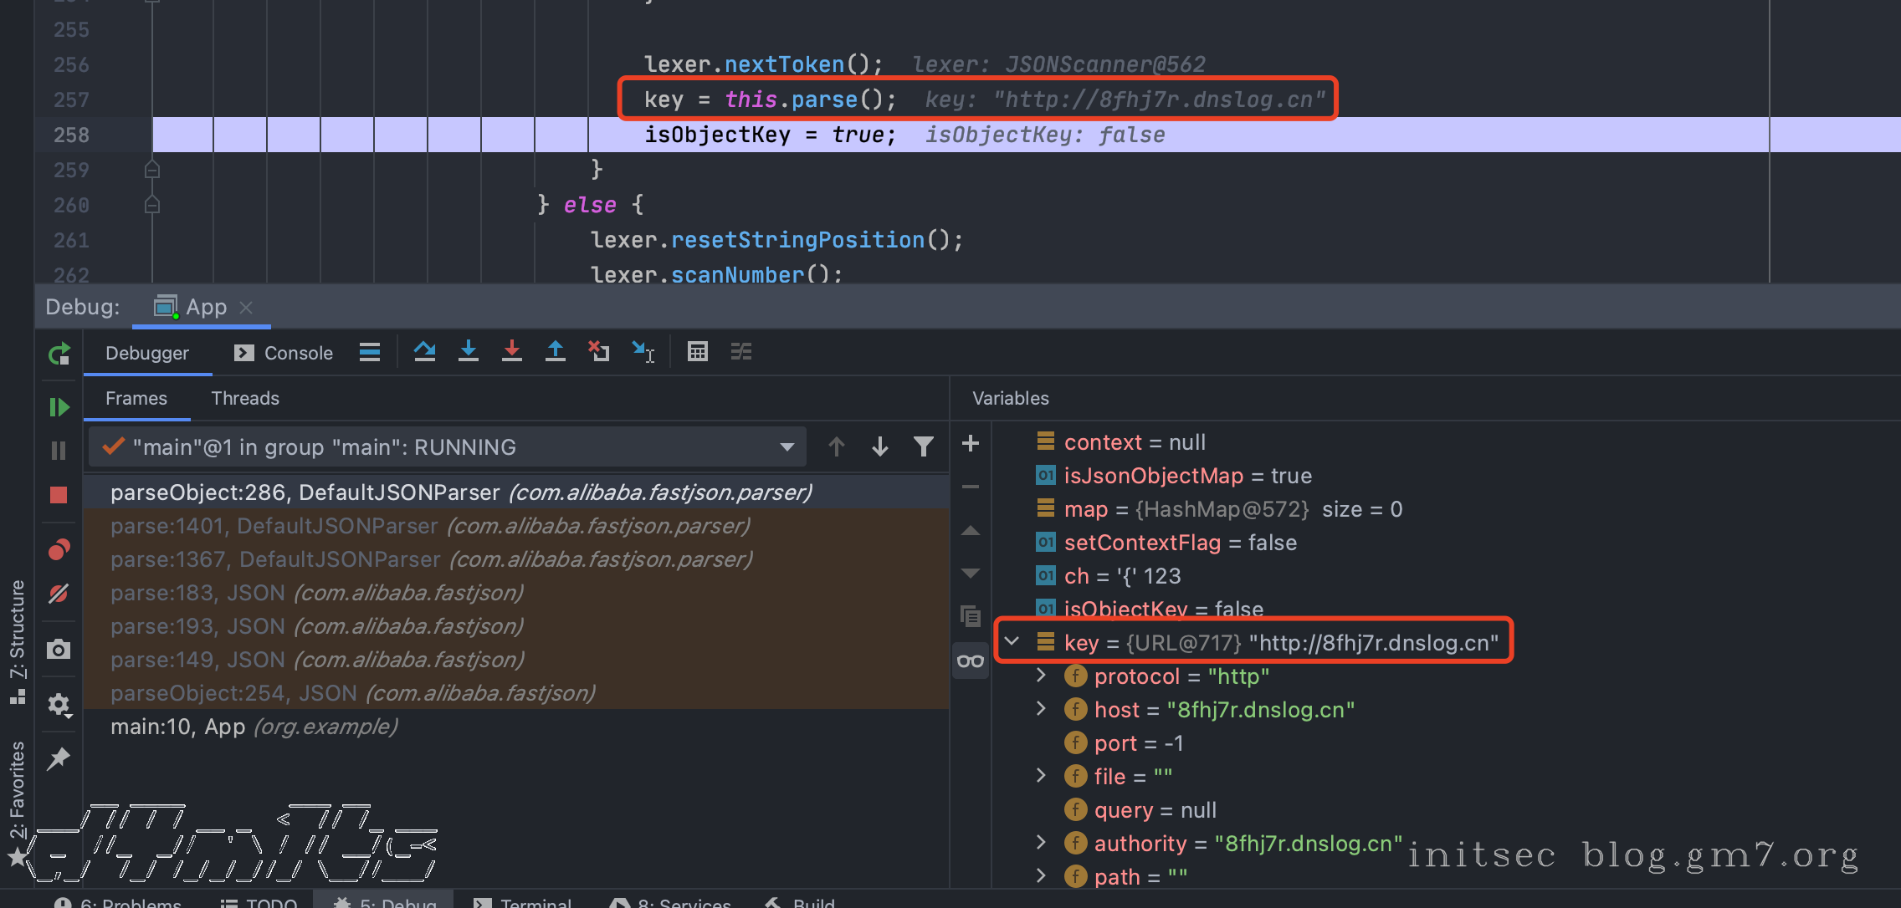Click the Step Into toolbar icon
The width and height of the screenshot is (1901, 908).
(469, 352)
